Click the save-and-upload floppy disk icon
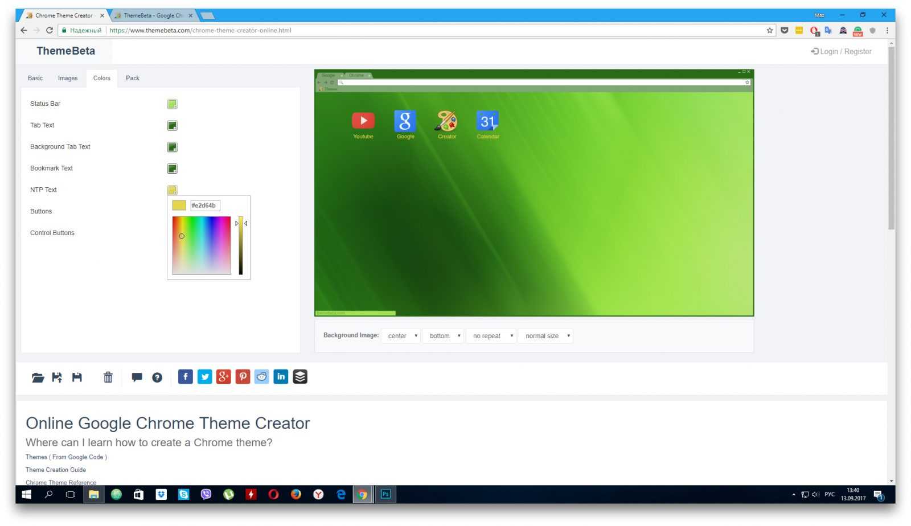Screen dimensions: 911x526 [x=57, y=377]
